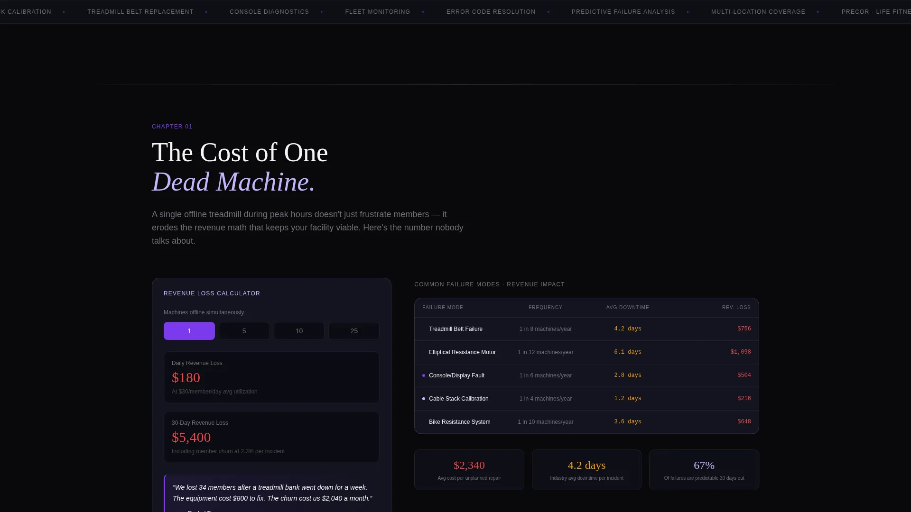Click the AVG DOWNTIME column header
Screen dimensions: 911x512
point(627,308)
